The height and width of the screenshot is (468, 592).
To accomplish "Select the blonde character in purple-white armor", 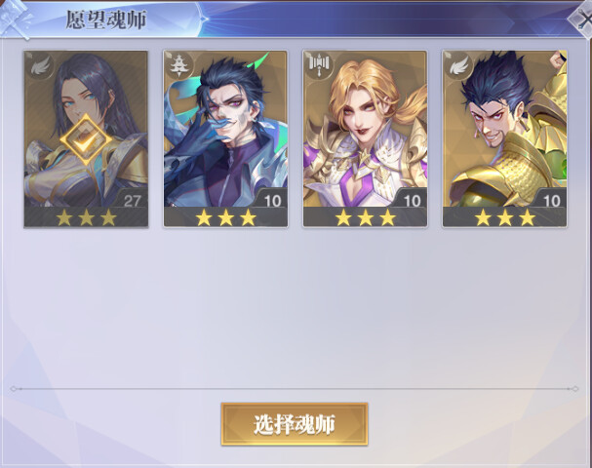I will click(365, 138).
